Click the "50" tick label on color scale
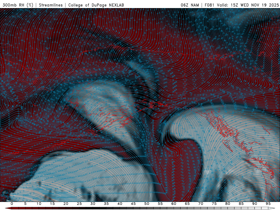 pos(147,204)
